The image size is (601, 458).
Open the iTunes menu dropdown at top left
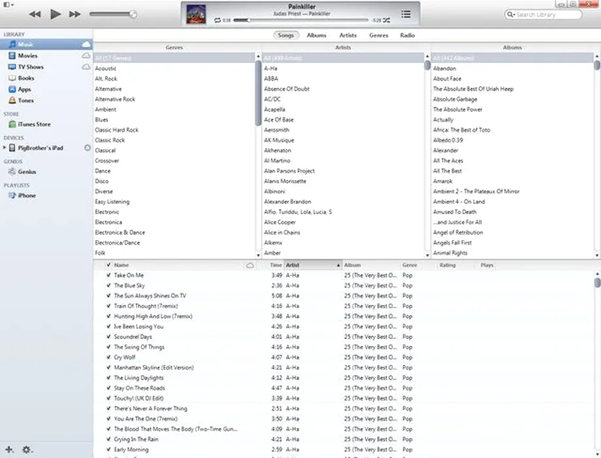click(8, 4)
